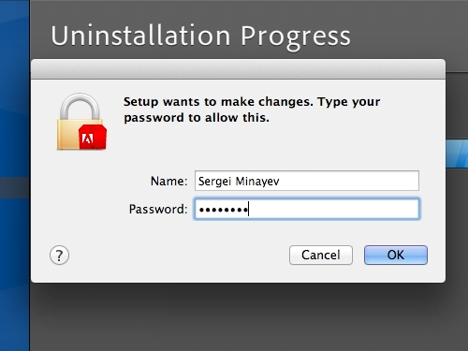Click the blue sidebar panel of the installer

point(15,175)
